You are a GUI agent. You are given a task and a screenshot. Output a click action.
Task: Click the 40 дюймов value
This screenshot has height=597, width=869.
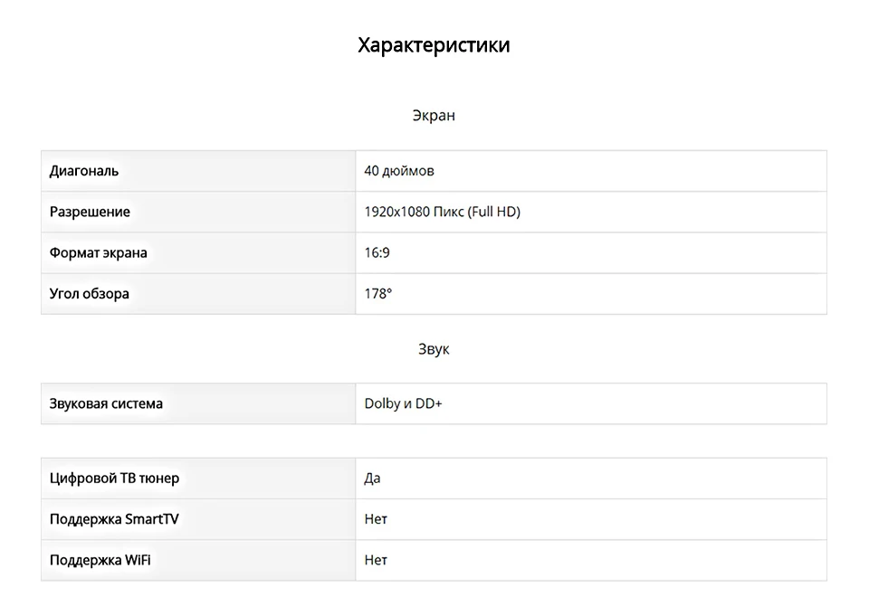[x=399, y=171]
